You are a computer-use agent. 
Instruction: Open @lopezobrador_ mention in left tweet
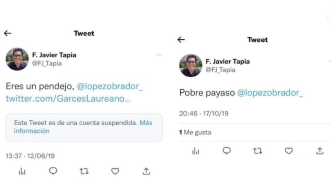pos(110,86)
